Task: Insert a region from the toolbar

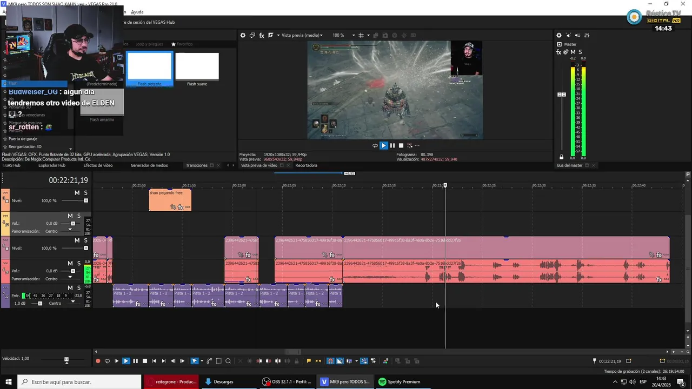Action: click(318, 361)
